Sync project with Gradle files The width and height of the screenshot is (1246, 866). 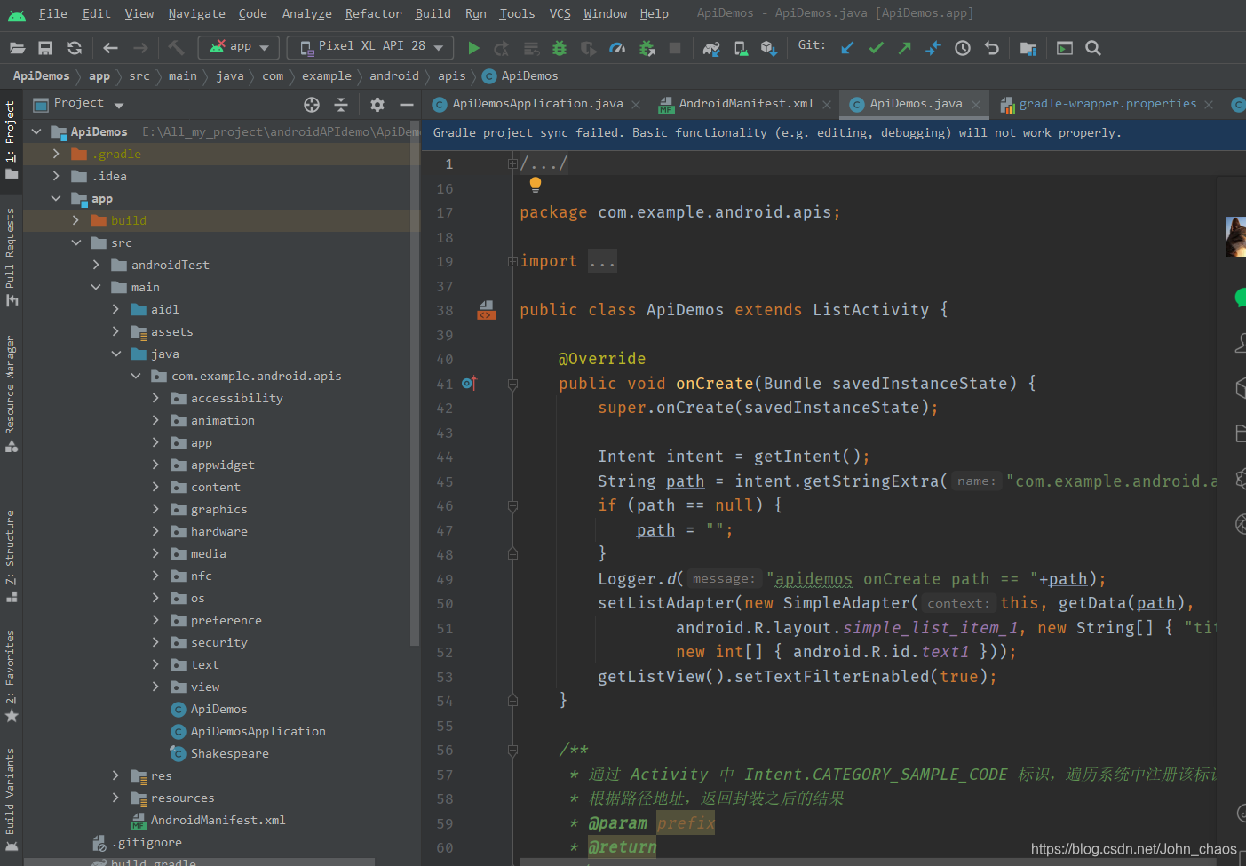[x=710, y=48]
